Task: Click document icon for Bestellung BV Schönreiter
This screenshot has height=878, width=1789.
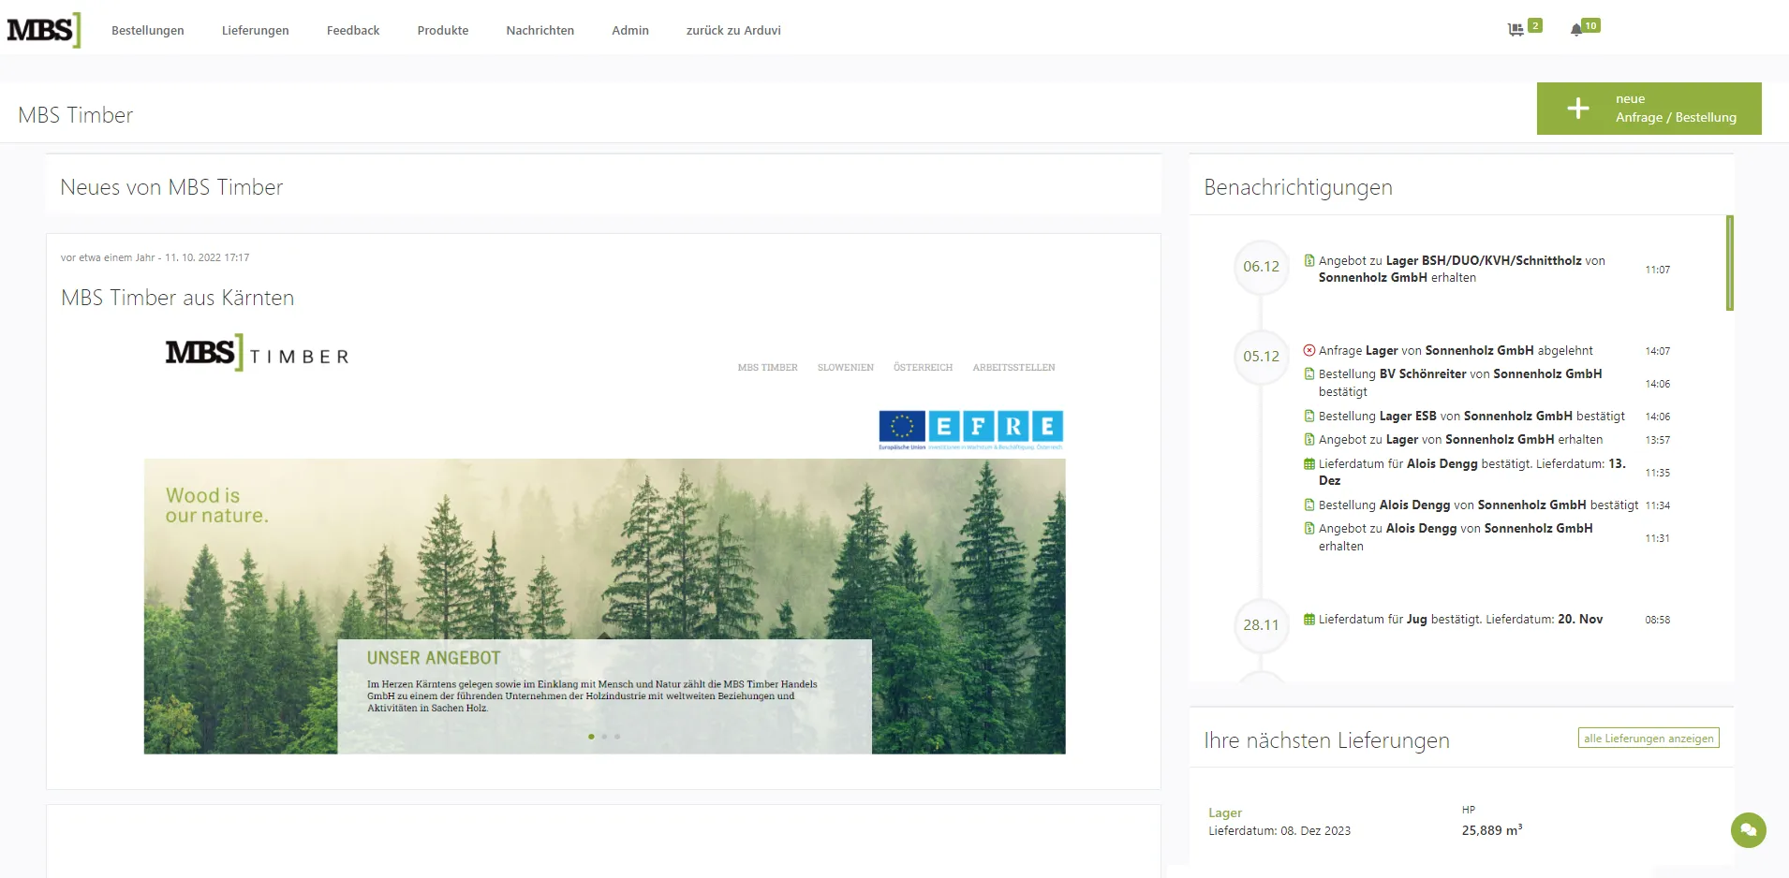Action: [1309, 374]
